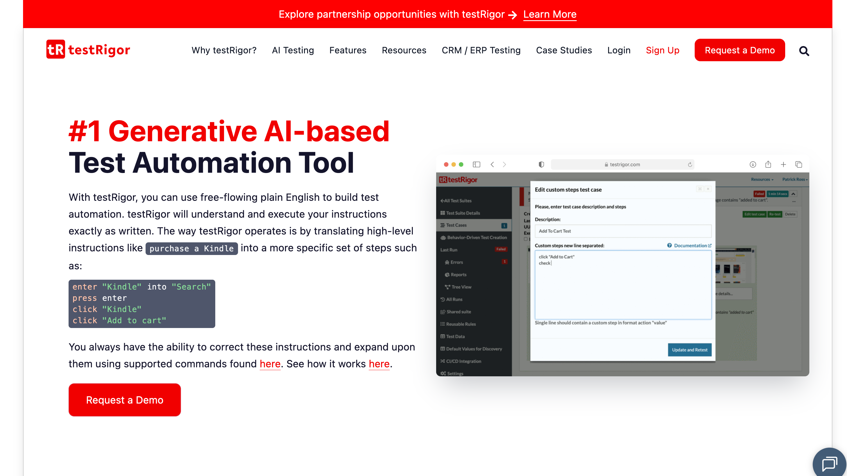This screenshot has height=476, width=847.
Task: Click the Re-test button
Action: pos(775,214)
